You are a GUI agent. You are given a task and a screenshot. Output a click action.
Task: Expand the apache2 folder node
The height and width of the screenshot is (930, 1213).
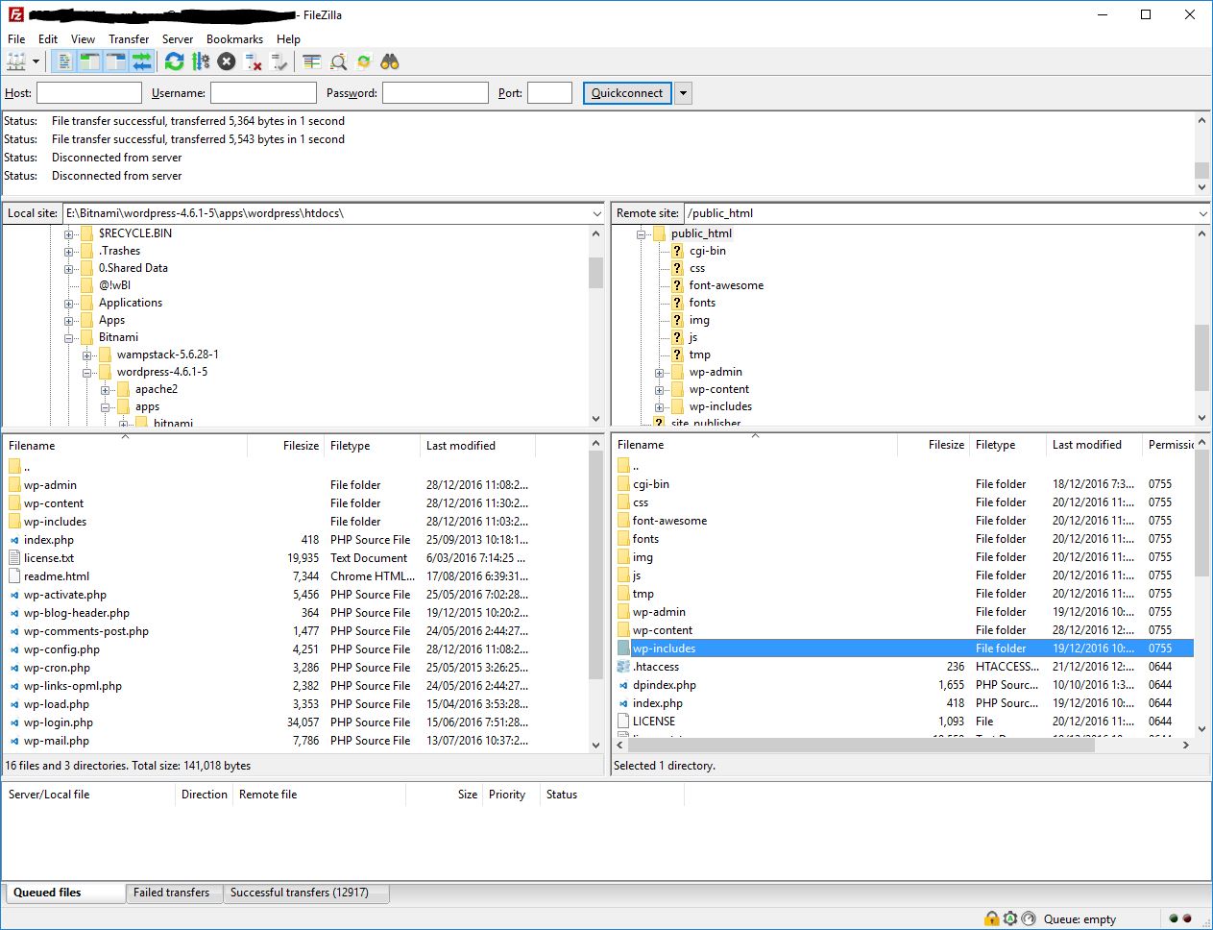pyautogui.click(x=106, y=390)
